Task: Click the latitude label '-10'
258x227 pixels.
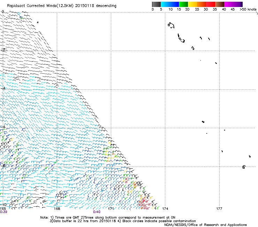Action: pyautogui.click(x=3, y=205)
